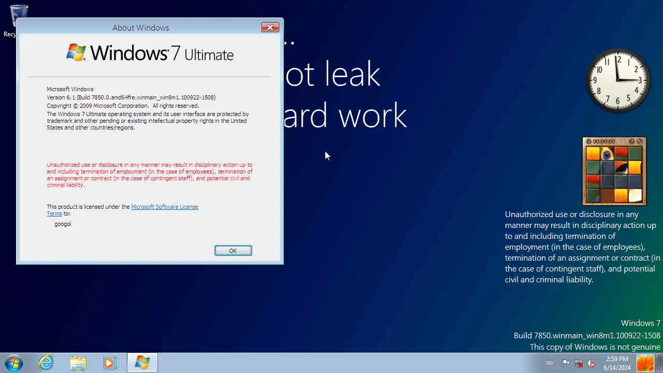Click the Windows 7 Ultimate logo banner

[150, 53]
